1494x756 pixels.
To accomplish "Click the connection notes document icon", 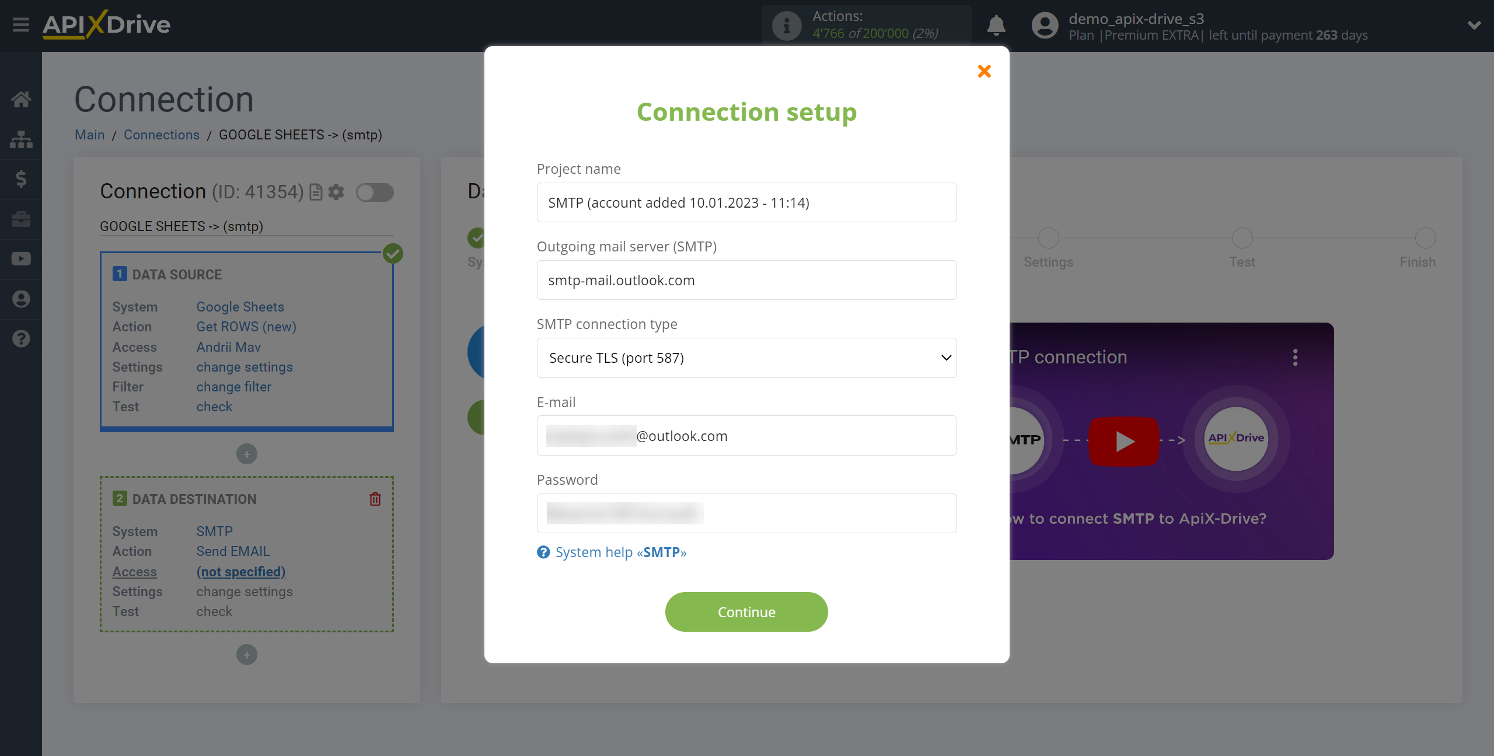I will coord(316,192).
